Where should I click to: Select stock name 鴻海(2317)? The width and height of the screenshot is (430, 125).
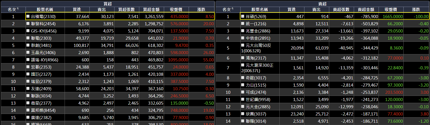pos(256,58)
